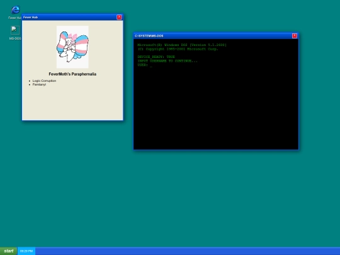Viewport: 340px width, 255px height.
Task: Close the C:\SYSTEM\MS-DOS window
Action: (x=295, y=36)
